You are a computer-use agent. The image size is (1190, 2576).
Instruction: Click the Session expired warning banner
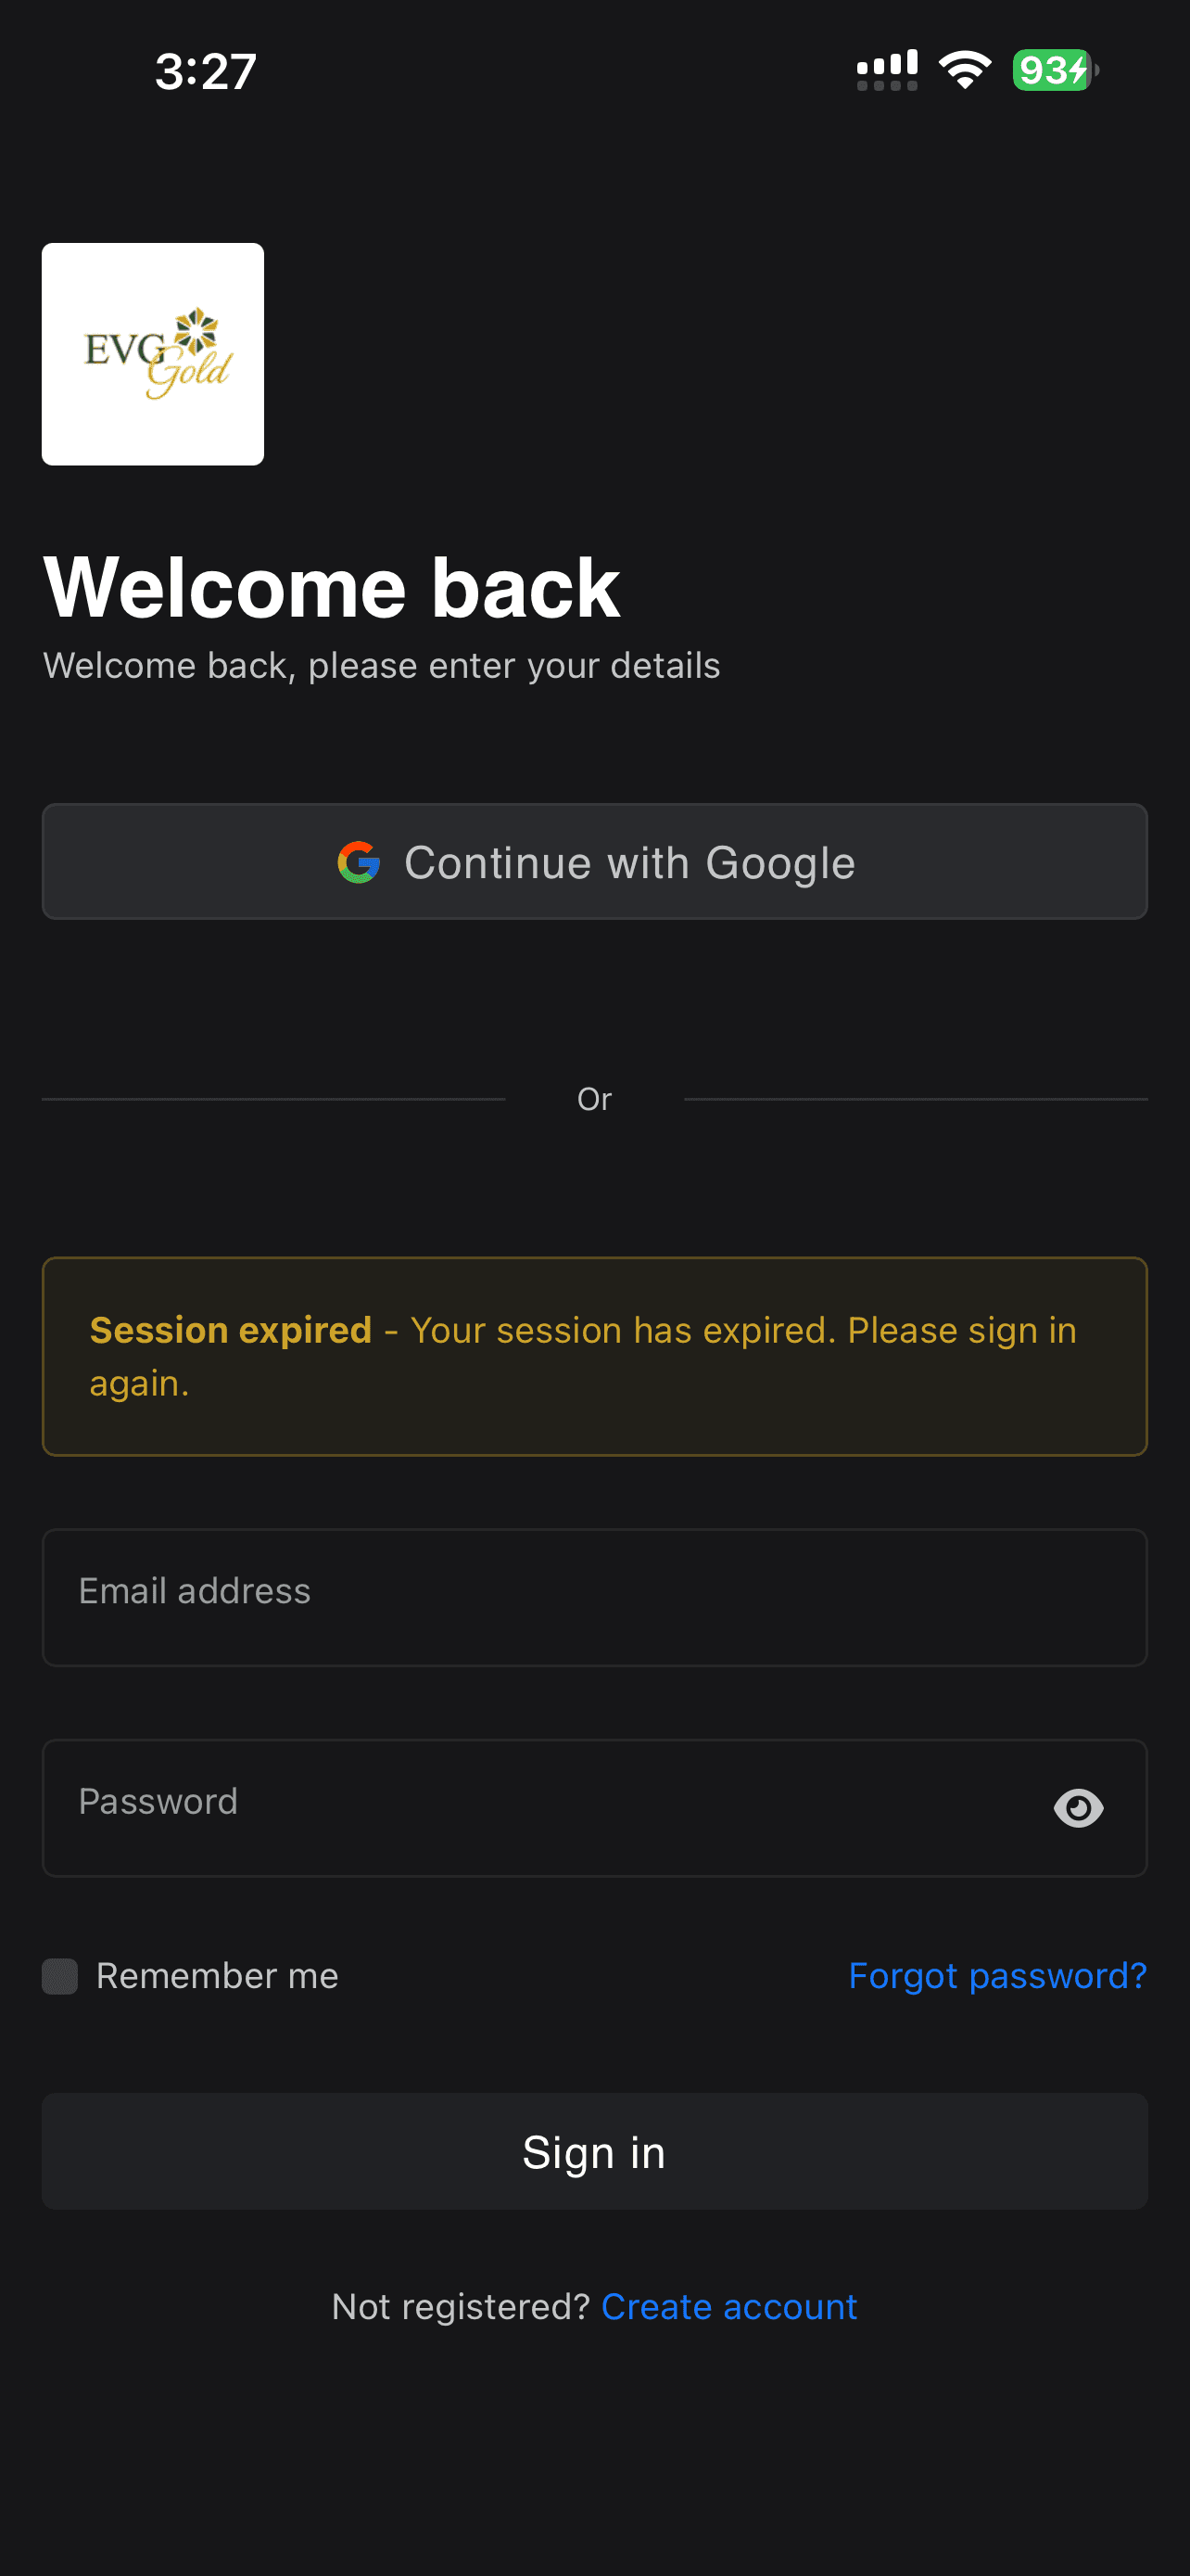click(594, 1355)
